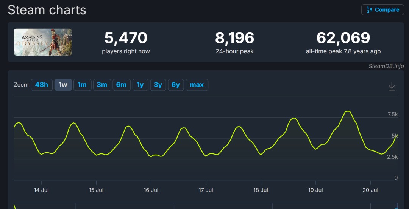The width and height of the screenshot is (409, 209).
Task: Click the 16 Jul axis label
Action: pyautogui.click(x=151, y=190)
